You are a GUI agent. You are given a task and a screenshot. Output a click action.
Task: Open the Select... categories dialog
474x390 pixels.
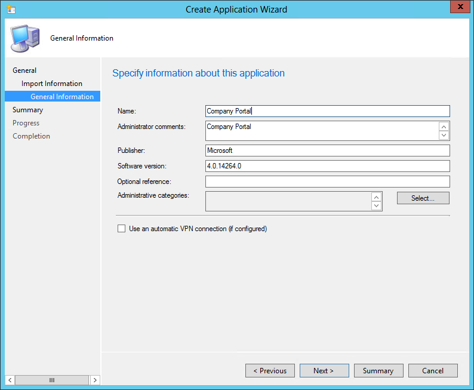423,198
